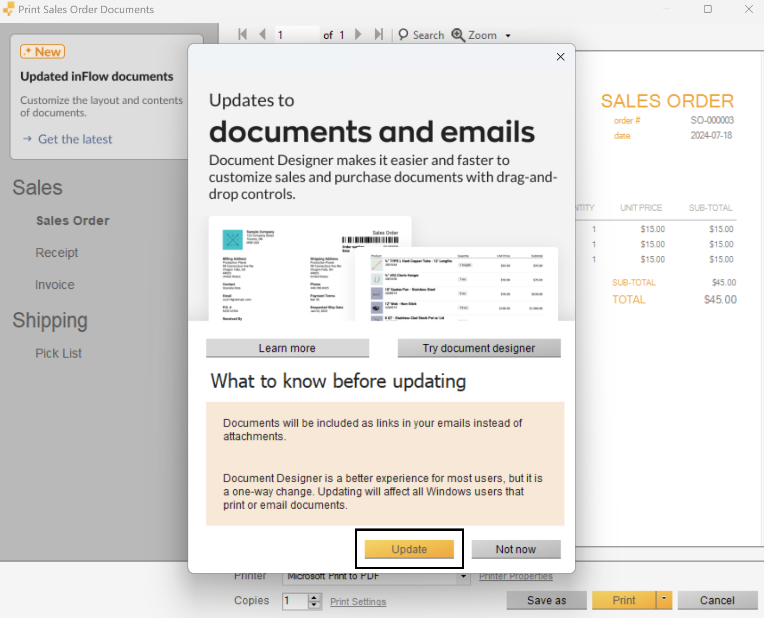Click the Print button
This screenshot has width=764, height=618.
coord(624,600)
